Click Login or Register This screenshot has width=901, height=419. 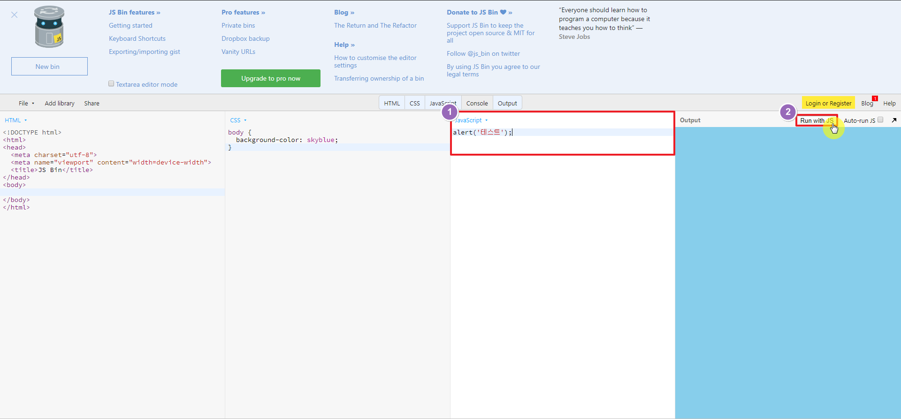click(x=828, y=103)
